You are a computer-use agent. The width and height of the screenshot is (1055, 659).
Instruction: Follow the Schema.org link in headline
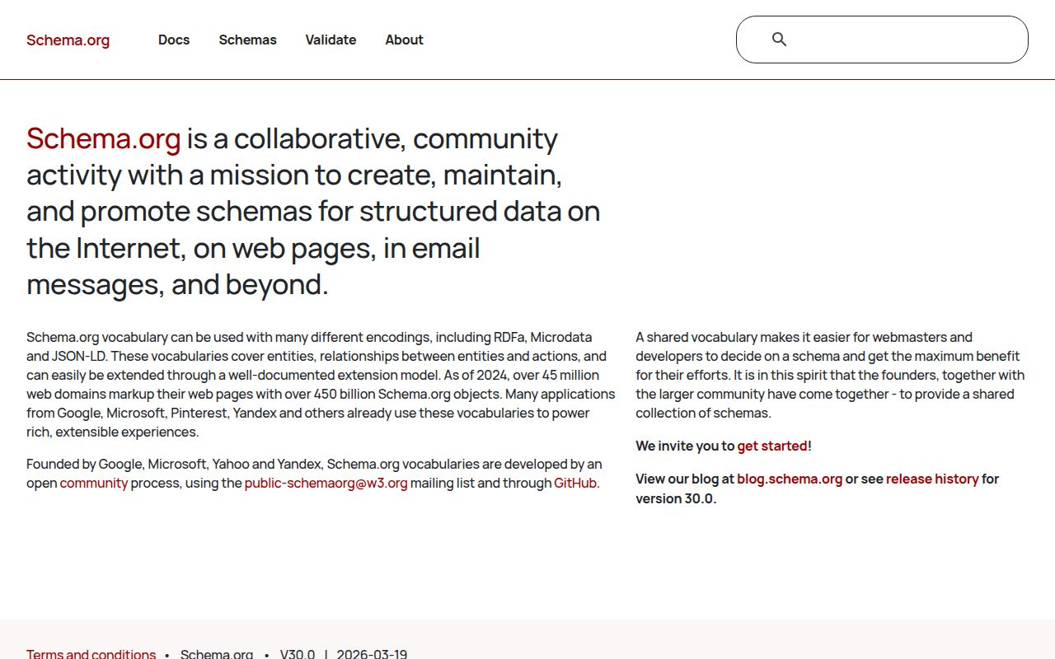(x=103, y=138)
